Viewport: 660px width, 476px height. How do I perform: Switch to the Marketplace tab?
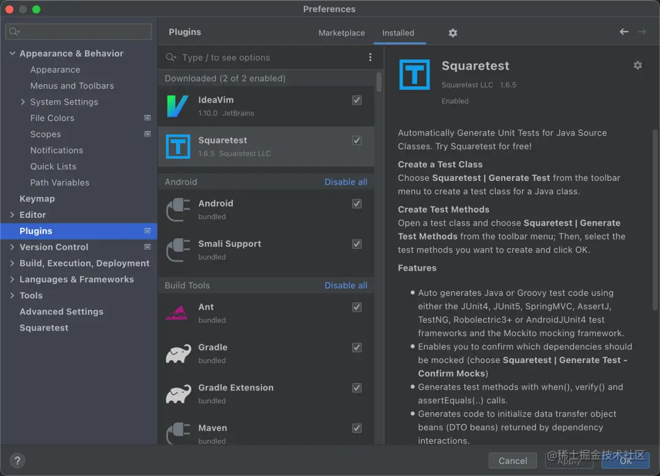[x=342, y=33]
